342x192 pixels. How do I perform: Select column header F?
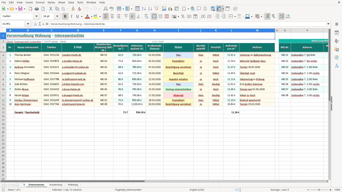(x=121, y=30)
